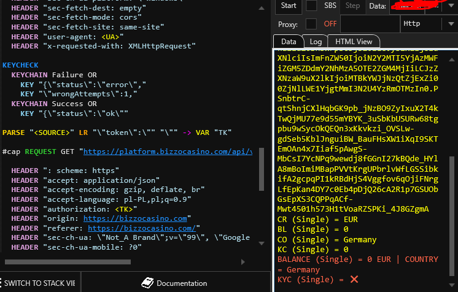Switch to the Data tab
The image size is (458, 292).
click(289, 42)
